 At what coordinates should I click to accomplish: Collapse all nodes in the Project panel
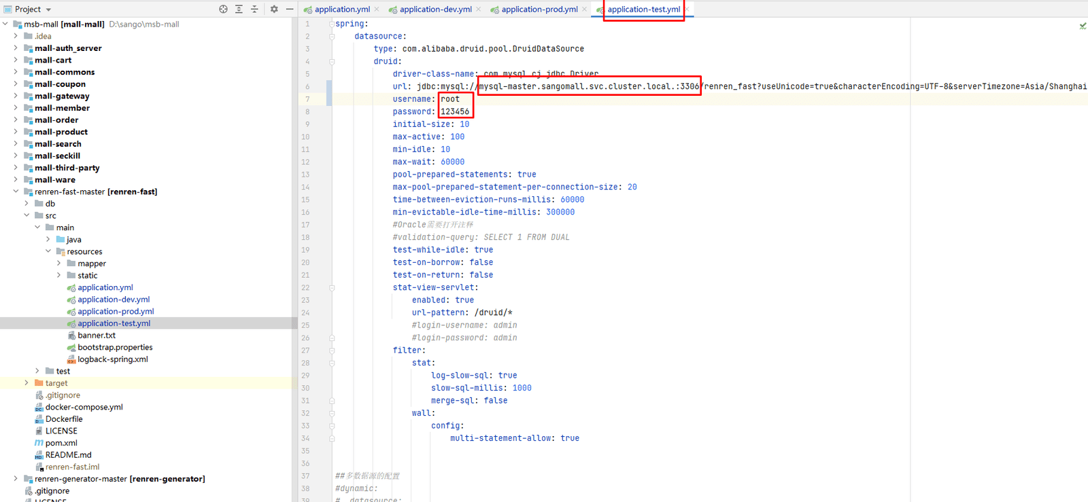pyautogui.click(x=254, y=10)
